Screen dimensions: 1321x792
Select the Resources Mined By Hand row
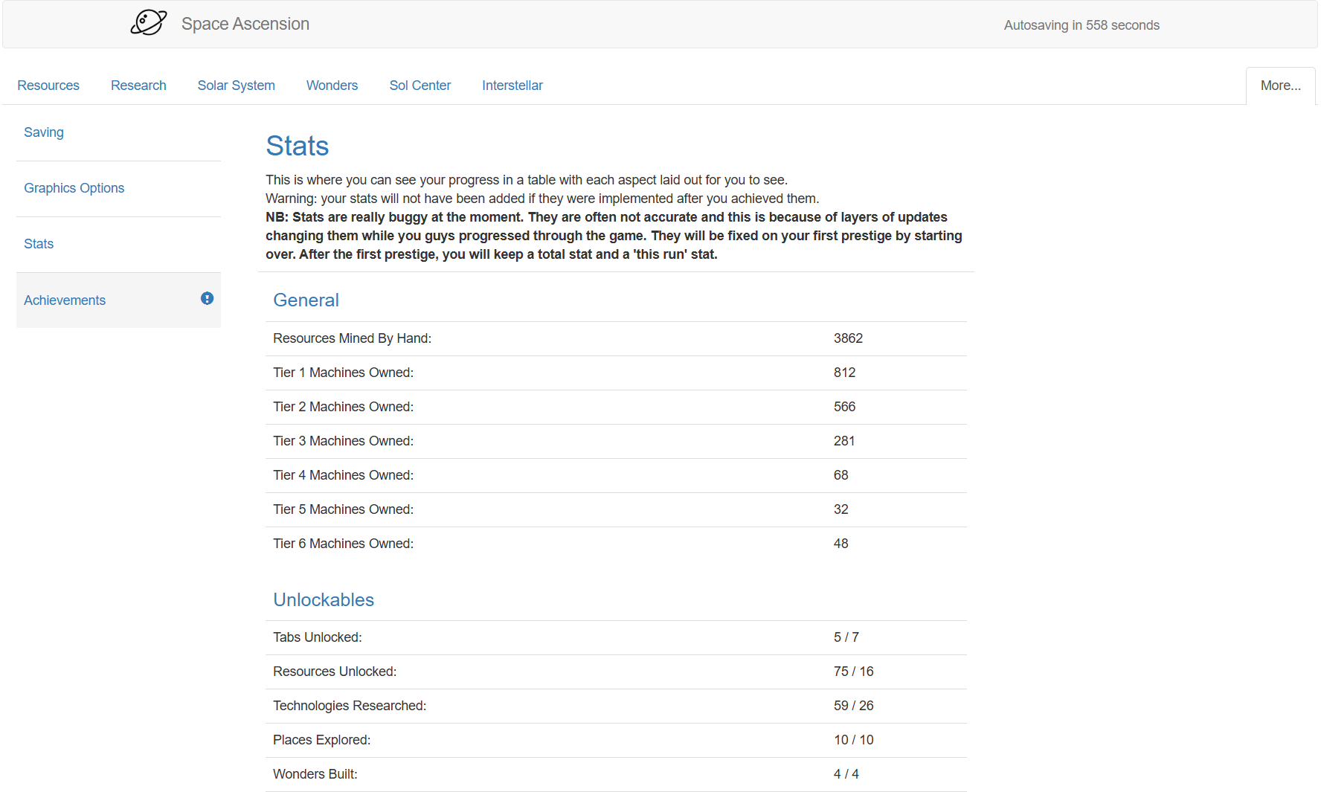click(615, 338)
